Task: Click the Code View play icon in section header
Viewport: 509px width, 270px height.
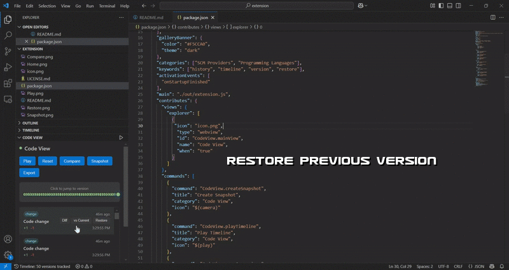Action: coord(121,137)
